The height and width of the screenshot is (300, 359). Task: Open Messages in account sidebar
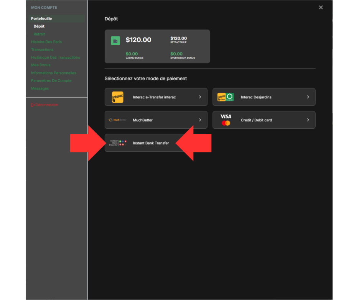pos(40,89)
